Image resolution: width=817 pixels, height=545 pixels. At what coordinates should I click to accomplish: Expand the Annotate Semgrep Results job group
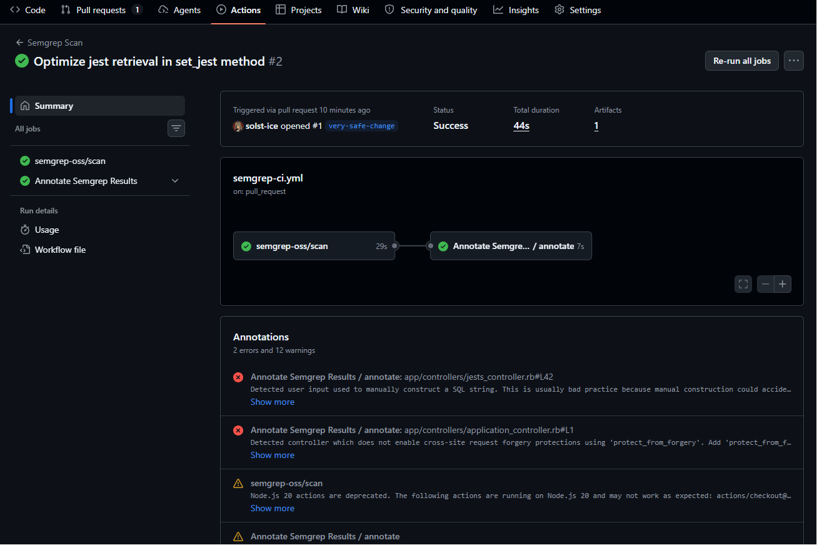[x=175, y=181]
